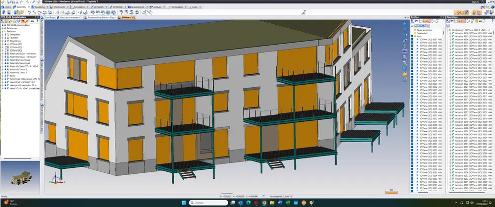495x207 pixels.
Task: Click the axis compass icon in ribbon center
Action: [x=304, y=12]
